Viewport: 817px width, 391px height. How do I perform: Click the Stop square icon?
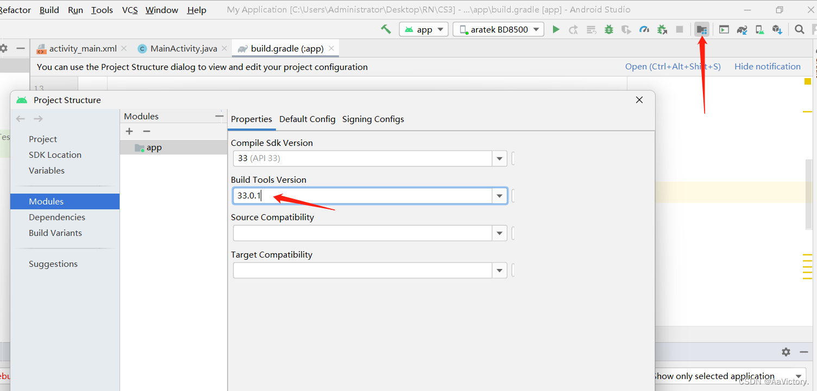pos(680,29)
